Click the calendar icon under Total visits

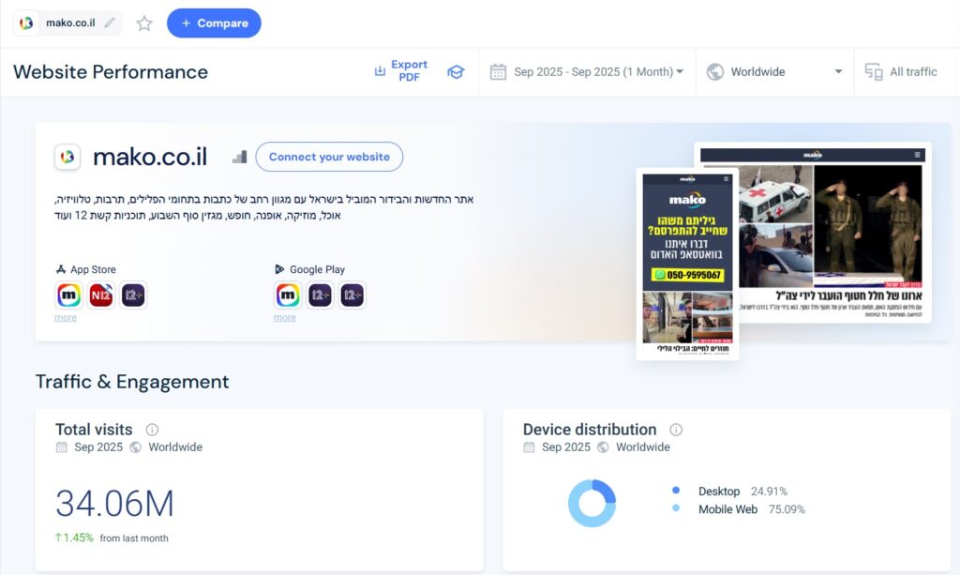tap(62, 447)
